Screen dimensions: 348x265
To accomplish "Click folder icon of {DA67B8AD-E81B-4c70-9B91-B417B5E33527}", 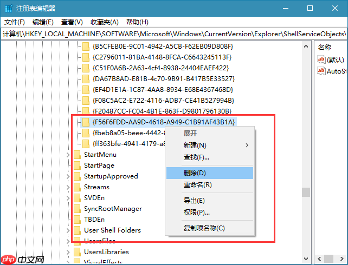I will (86, 79).
